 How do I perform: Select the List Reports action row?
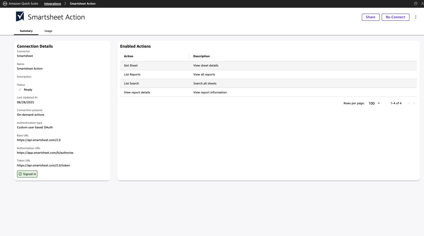[x=132, y=75]
